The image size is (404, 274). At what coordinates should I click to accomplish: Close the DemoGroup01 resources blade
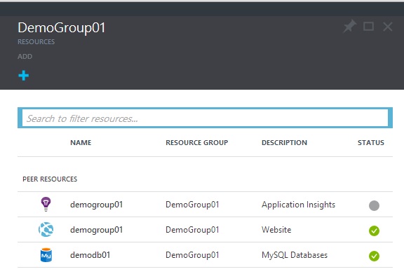click(x=387, y=27)
